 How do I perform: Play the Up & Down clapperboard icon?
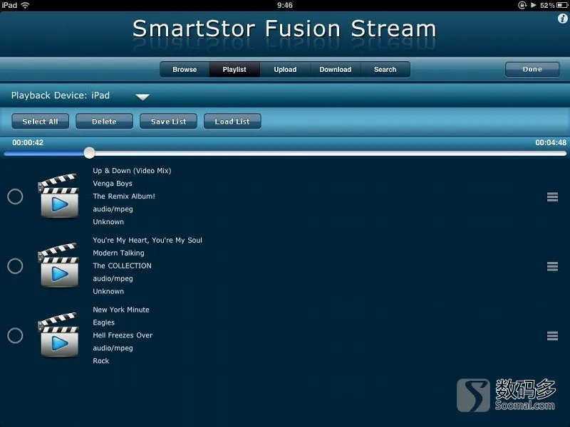(58, 196)
